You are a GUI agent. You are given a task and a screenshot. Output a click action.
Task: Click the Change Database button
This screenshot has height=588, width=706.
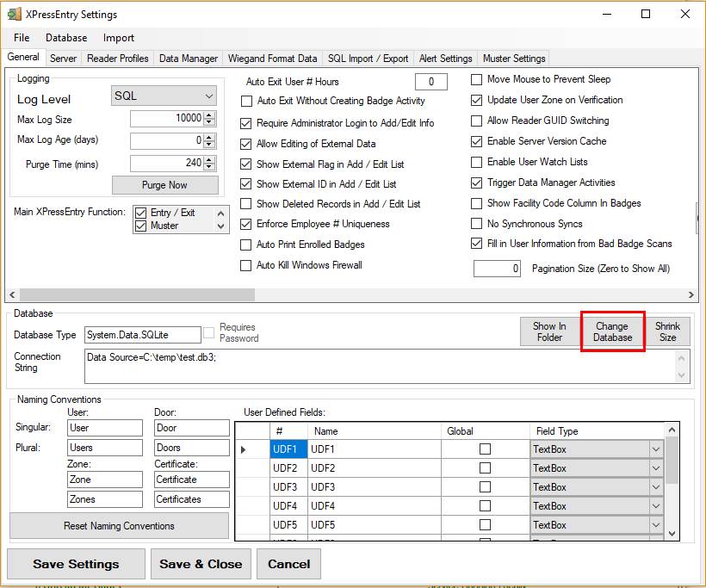click(612, 331)
